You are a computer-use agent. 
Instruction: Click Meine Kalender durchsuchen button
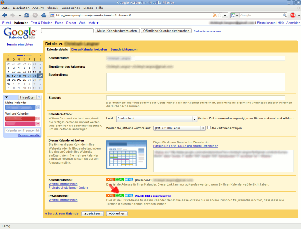(x=117, y=31)
